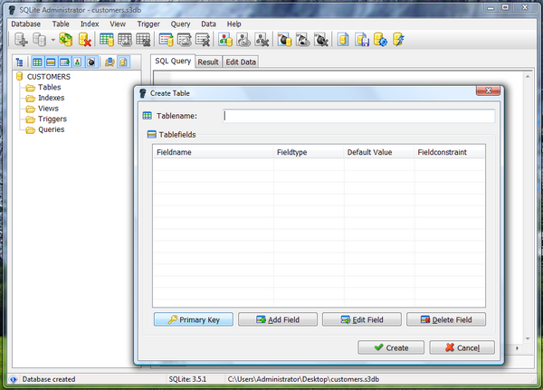Open the Query menu
The width and height of the screenshot is (543, 390).
180,24
